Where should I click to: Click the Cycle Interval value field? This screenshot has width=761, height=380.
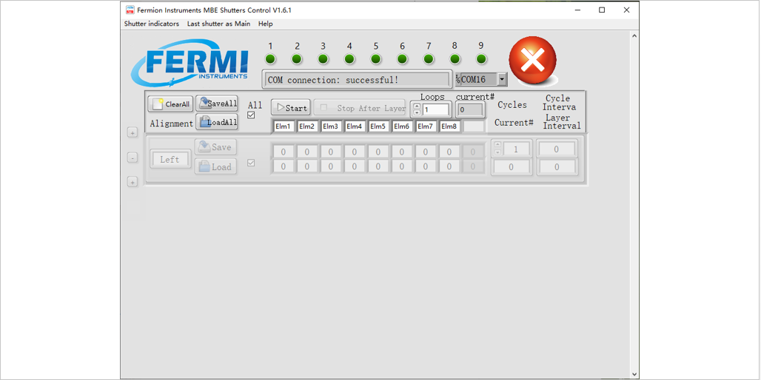557,149
